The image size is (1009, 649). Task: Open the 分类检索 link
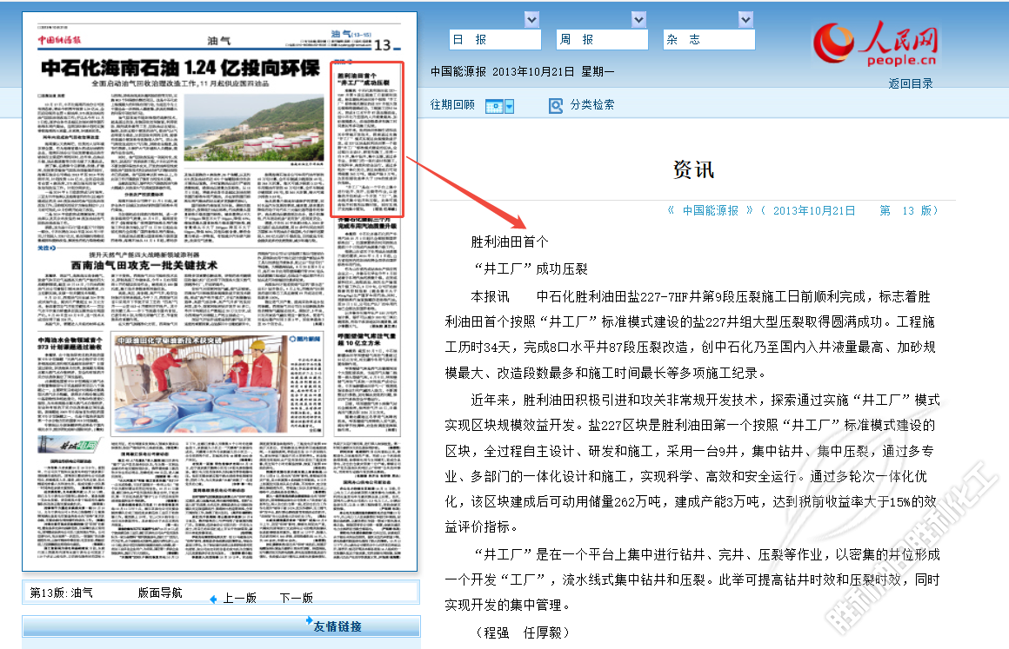coord(592,105)
